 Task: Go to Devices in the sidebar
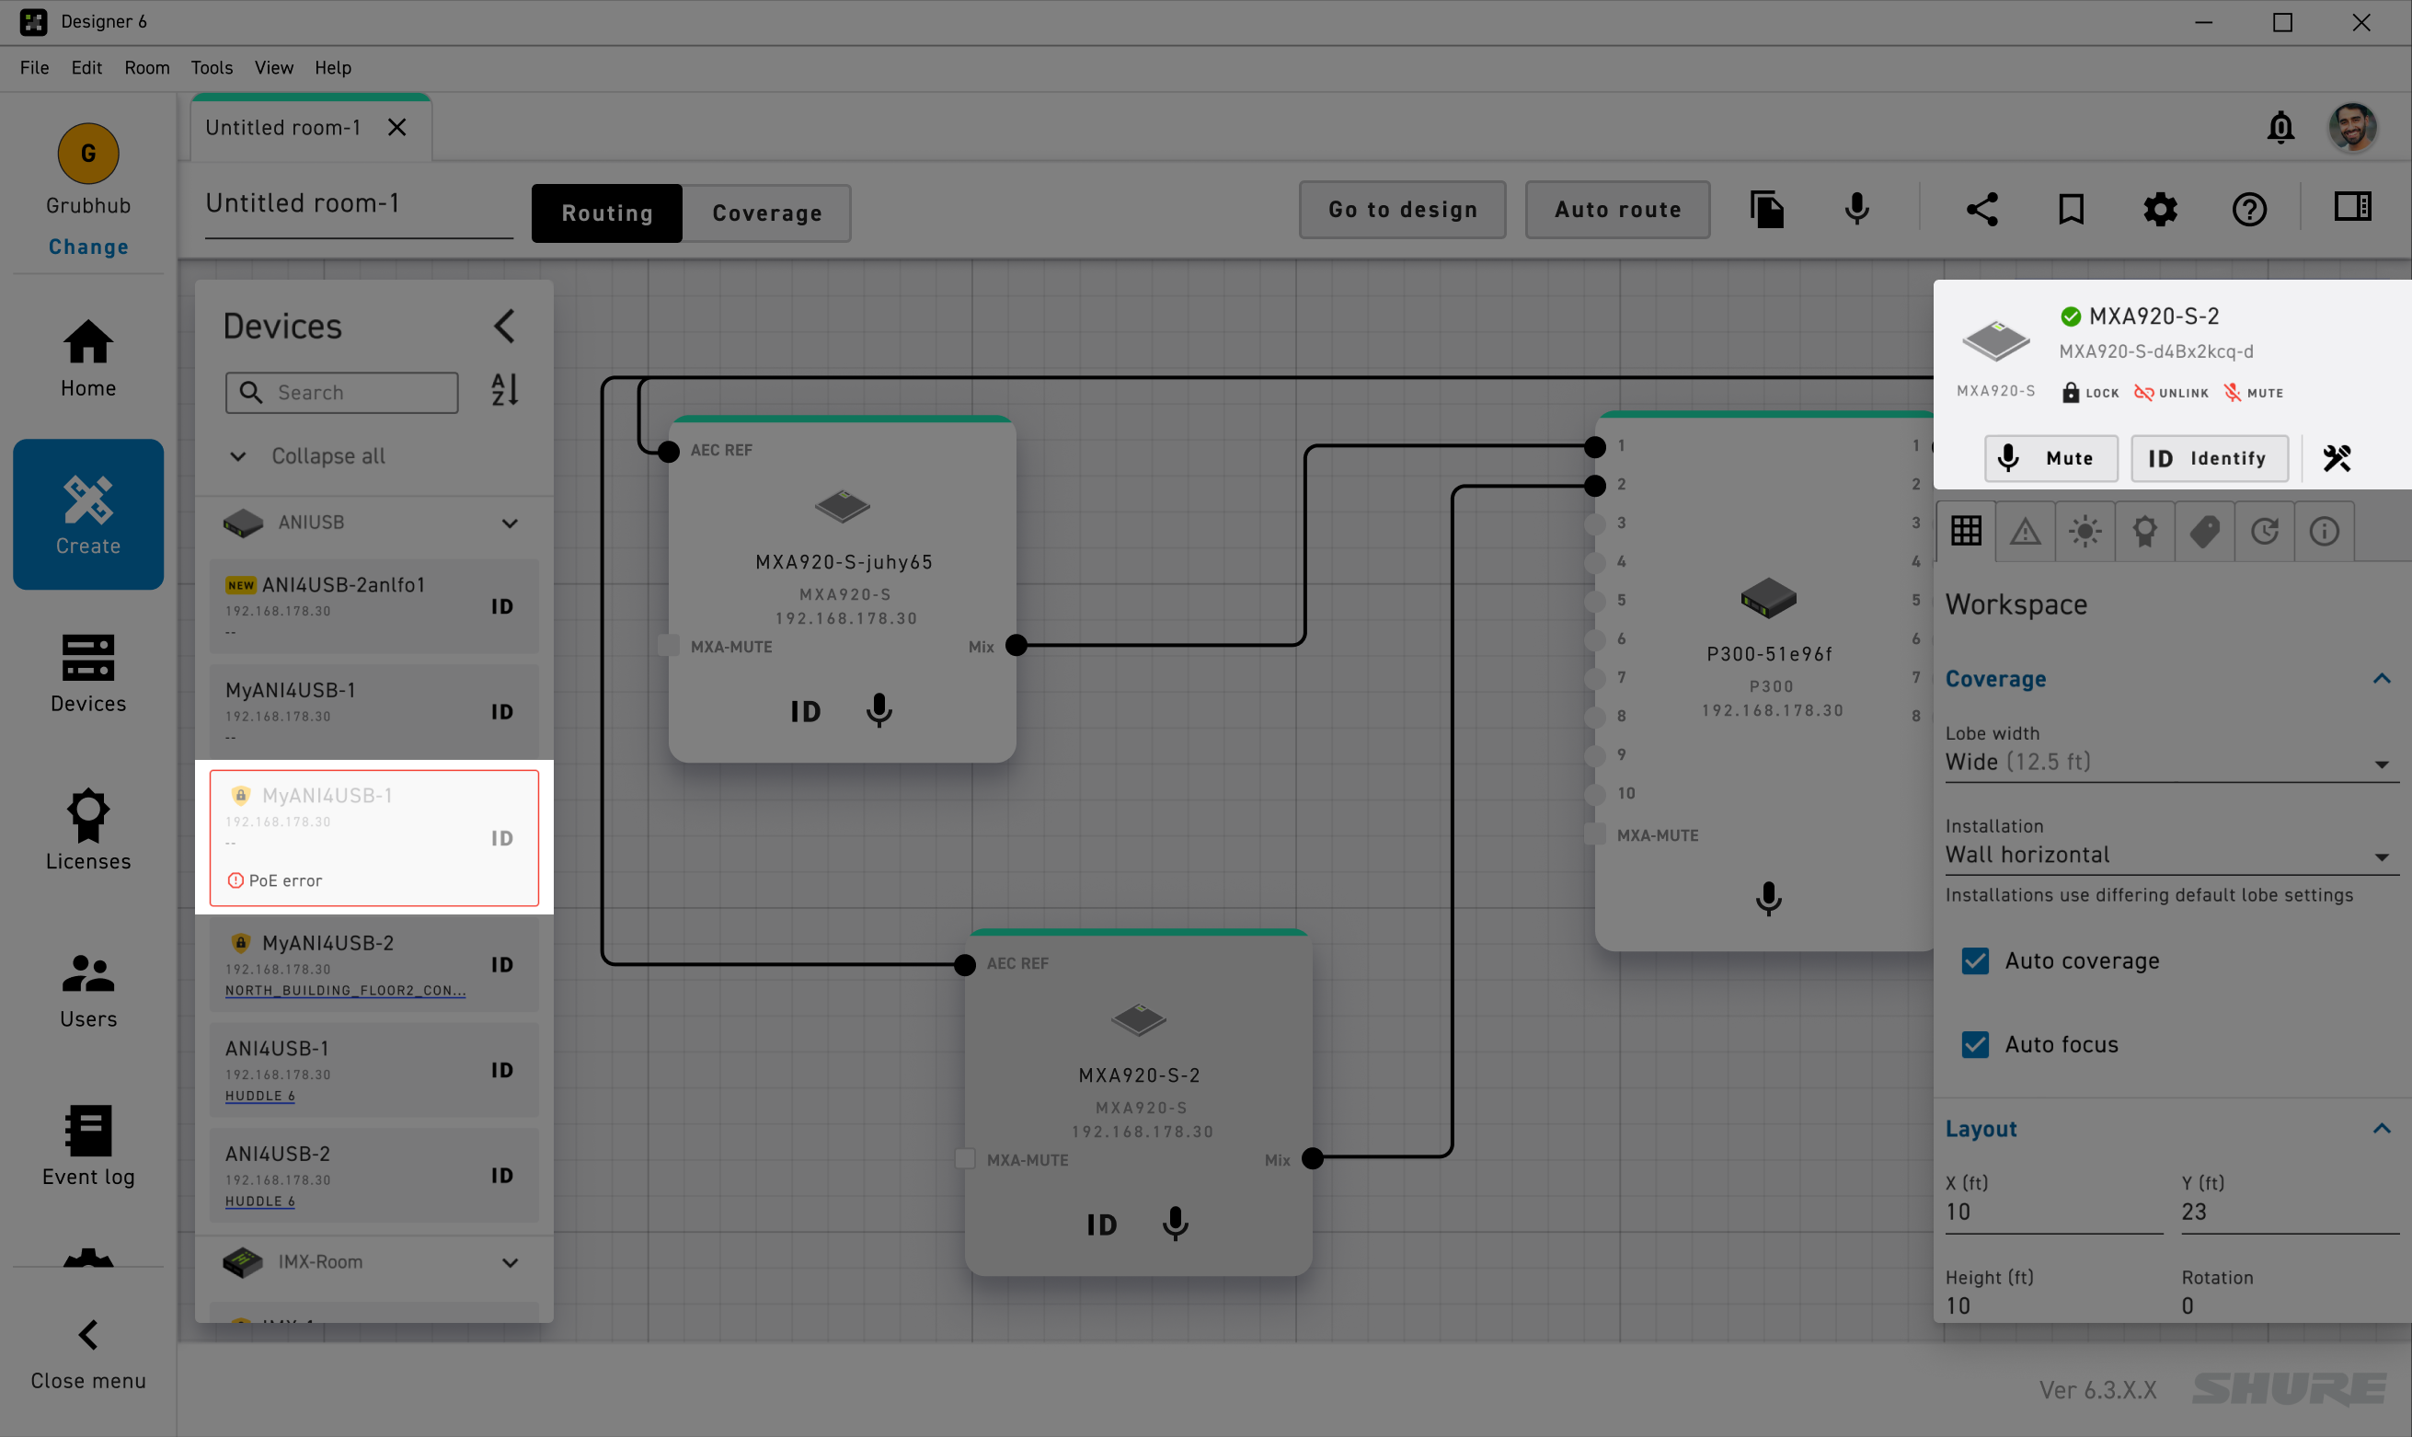point(88,673)
